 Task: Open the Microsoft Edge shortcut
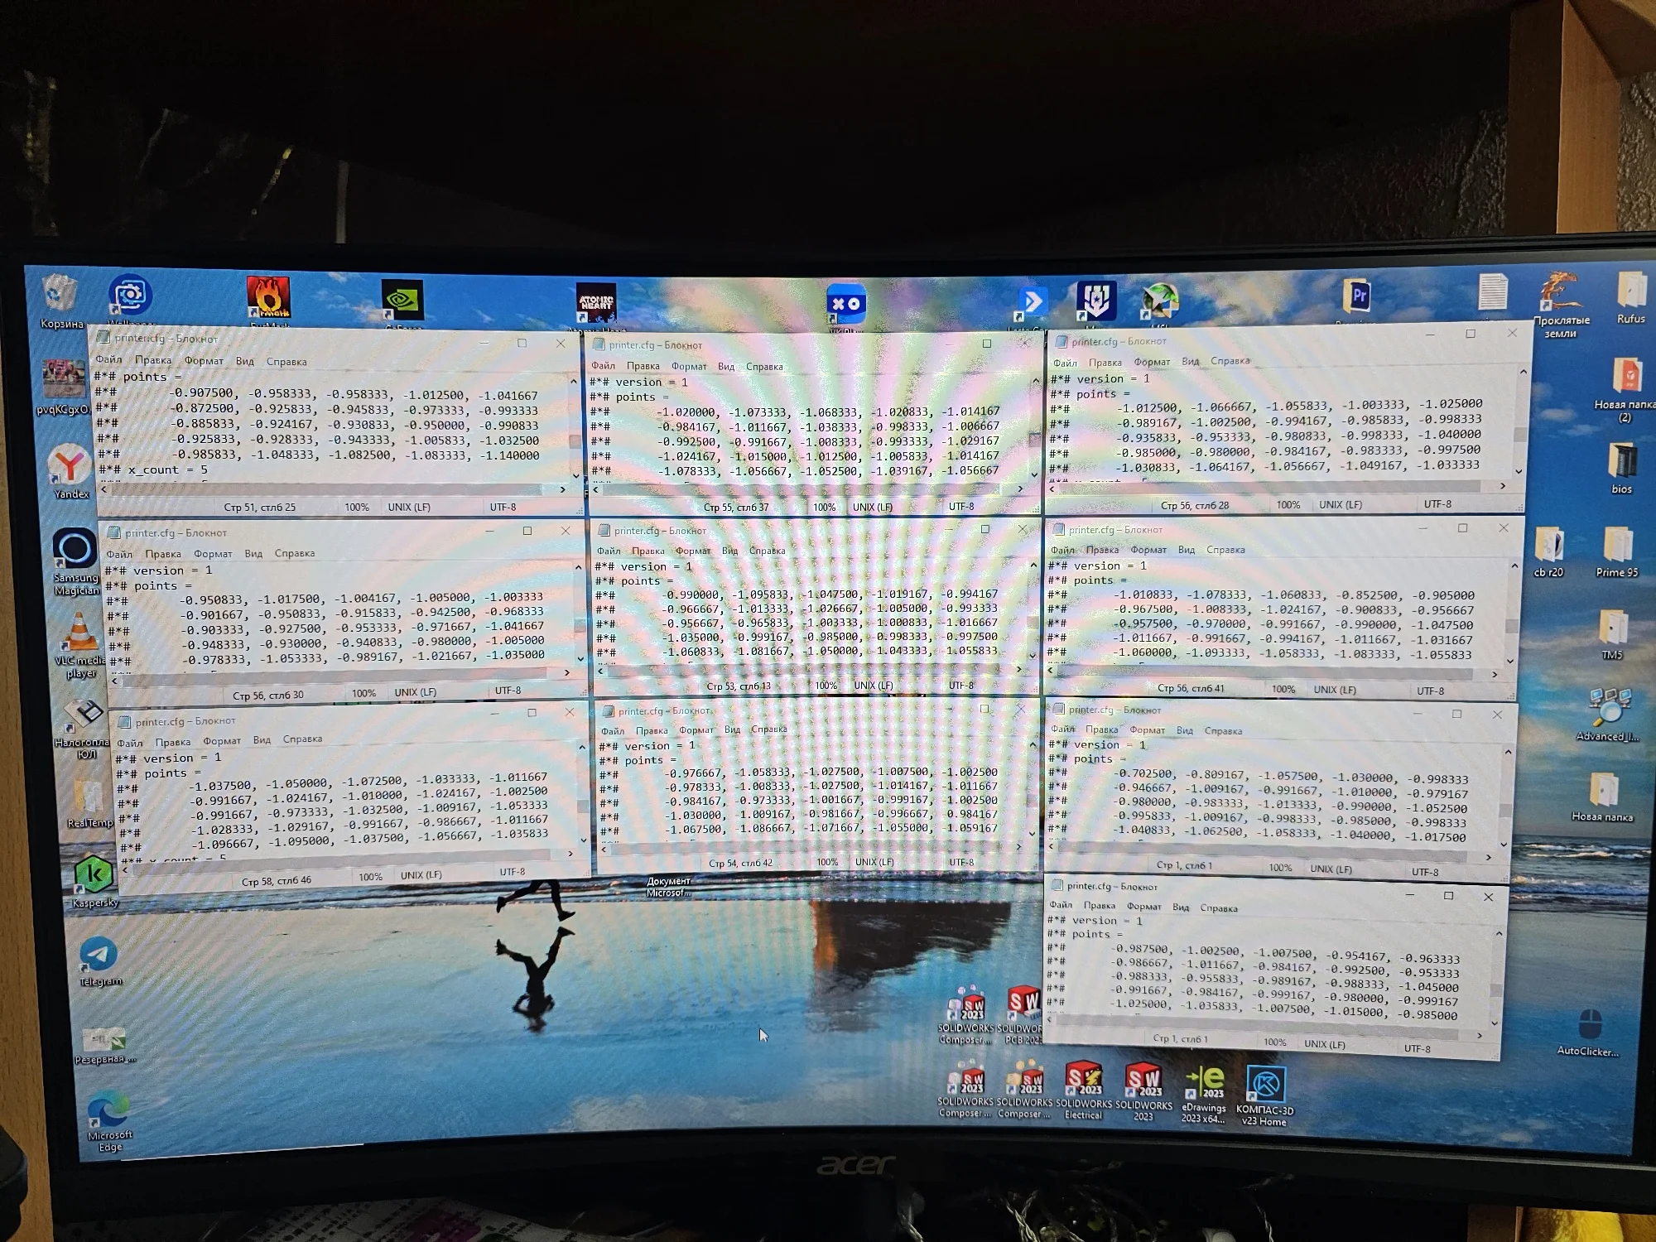(x=108, y=1110)
